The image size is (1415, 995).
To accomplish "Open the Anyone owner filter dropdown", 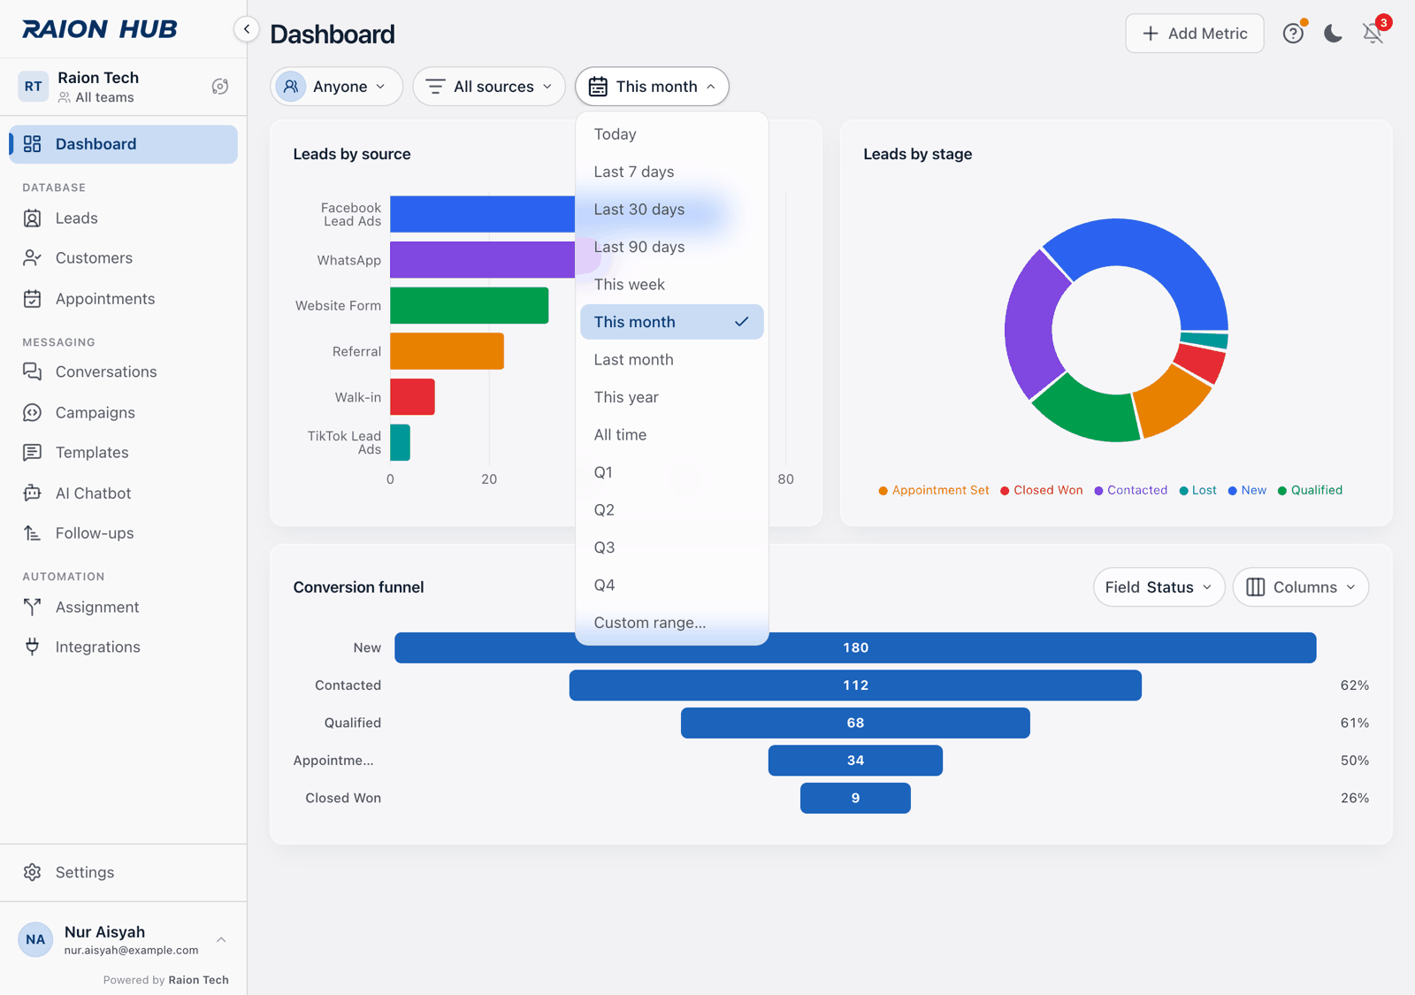I will click(x=336, y=87).
